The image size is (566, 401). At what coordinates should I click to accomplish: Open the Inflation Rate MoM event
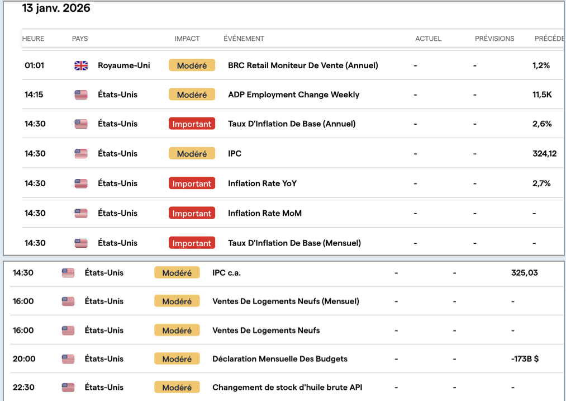(x=265, y=213)
